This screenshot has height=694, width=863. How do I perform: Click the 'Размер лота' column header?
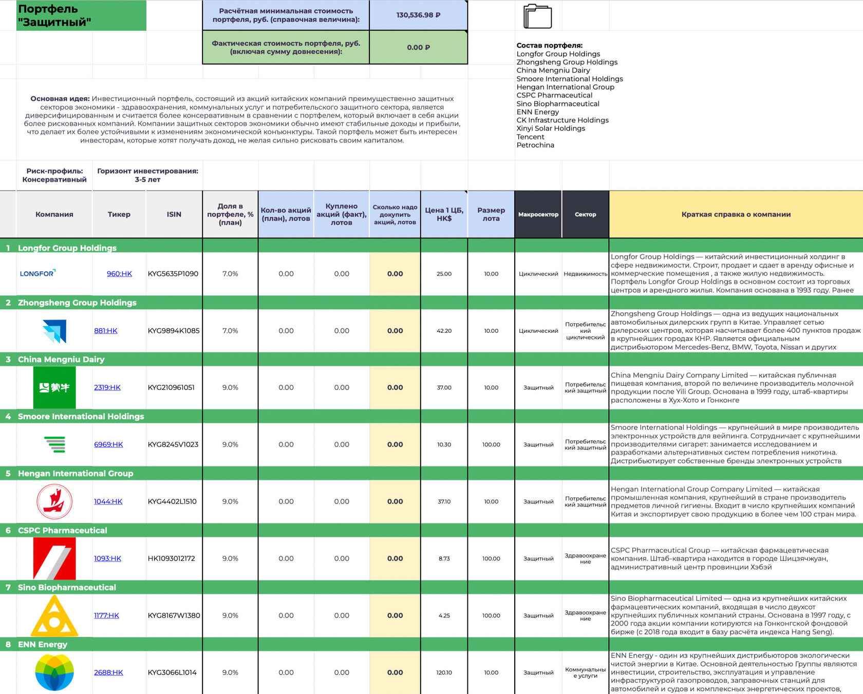491,214
